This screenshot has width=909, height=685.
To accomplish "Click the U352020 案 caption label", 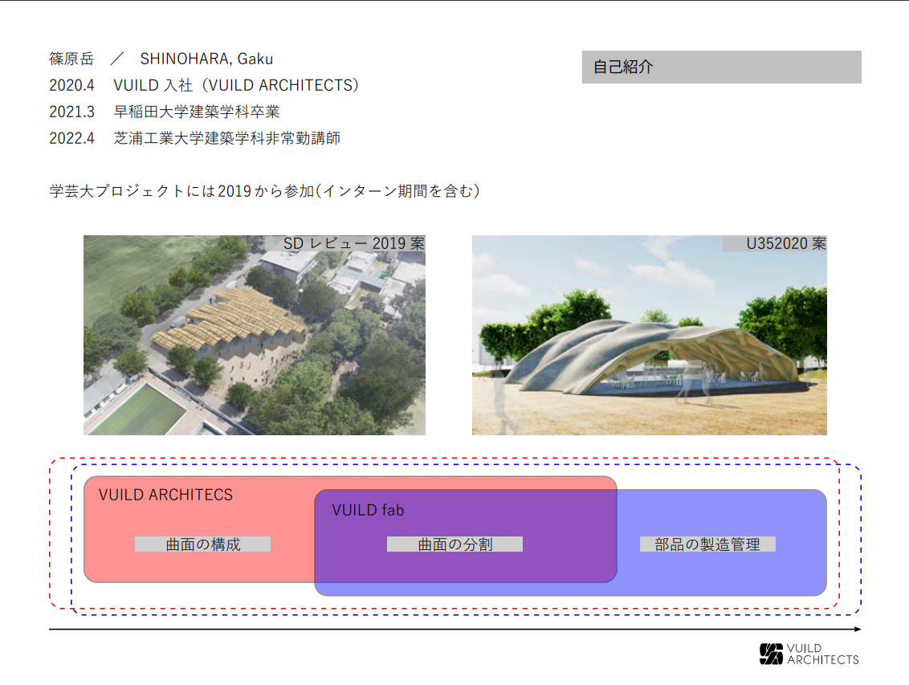I will click(775, 243).
